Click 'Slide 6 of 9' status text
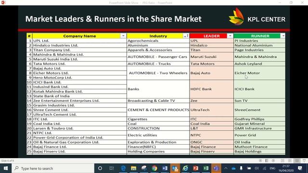Image resolution: width=308 pixels, height=173 pixels. 8,161
